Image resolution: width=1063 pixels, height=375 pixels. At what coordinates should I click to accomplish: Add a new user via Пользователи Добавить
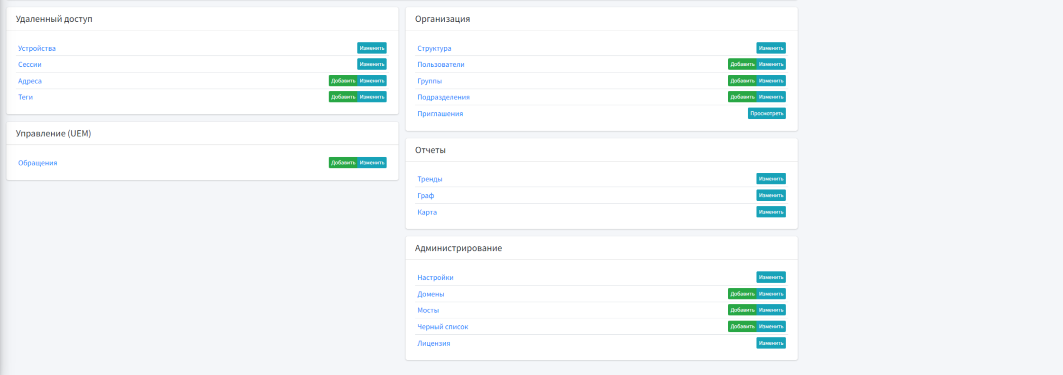pos(742,64)
